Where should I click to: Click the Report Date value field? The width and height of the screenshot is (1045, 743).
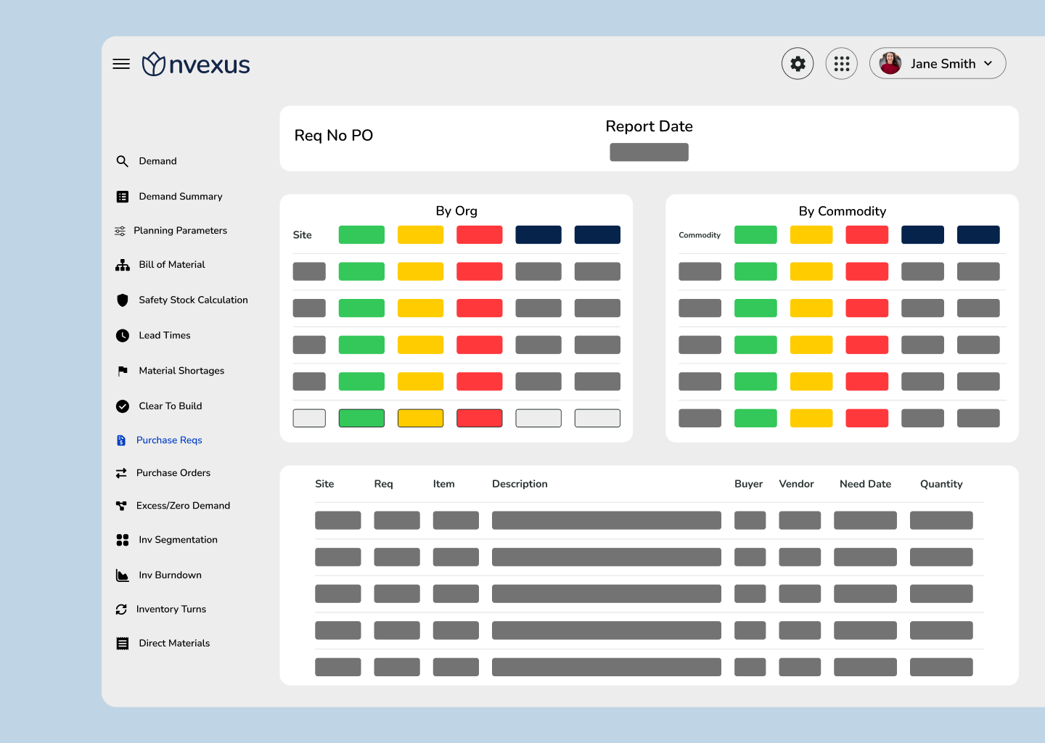click(x=649, y=152)
